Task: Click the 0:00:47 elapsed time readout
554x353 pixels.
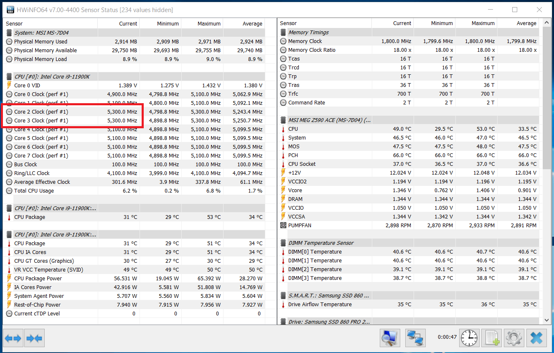Action: tap(447, 337)
